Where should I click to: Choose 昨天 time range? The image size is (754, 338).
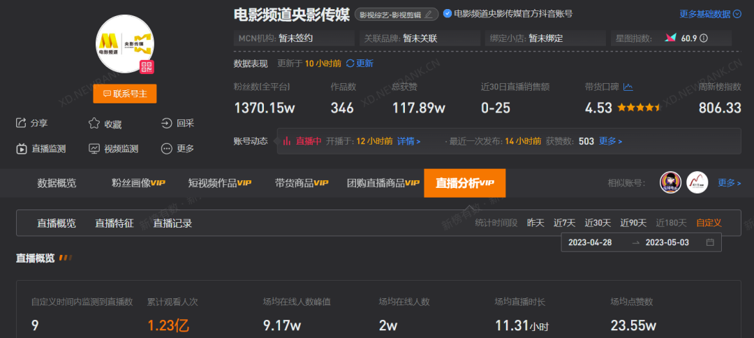535,223
